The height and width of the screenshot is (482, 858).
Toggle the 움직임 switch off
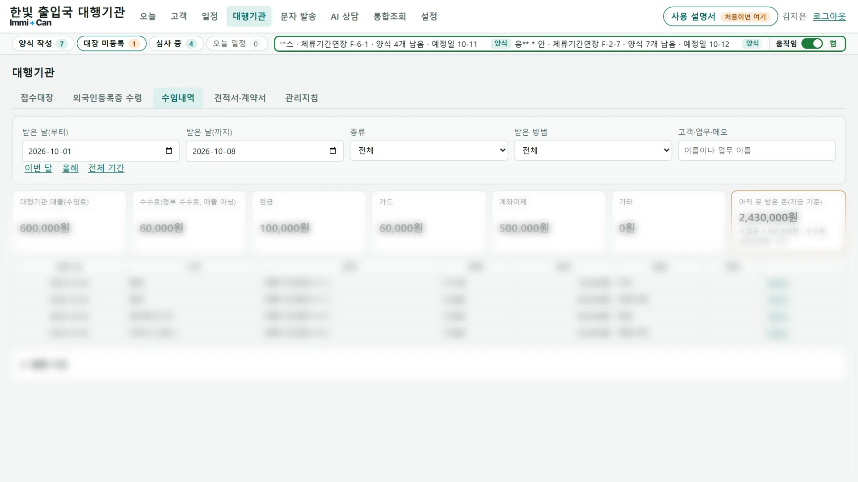[x=812, y=43]
